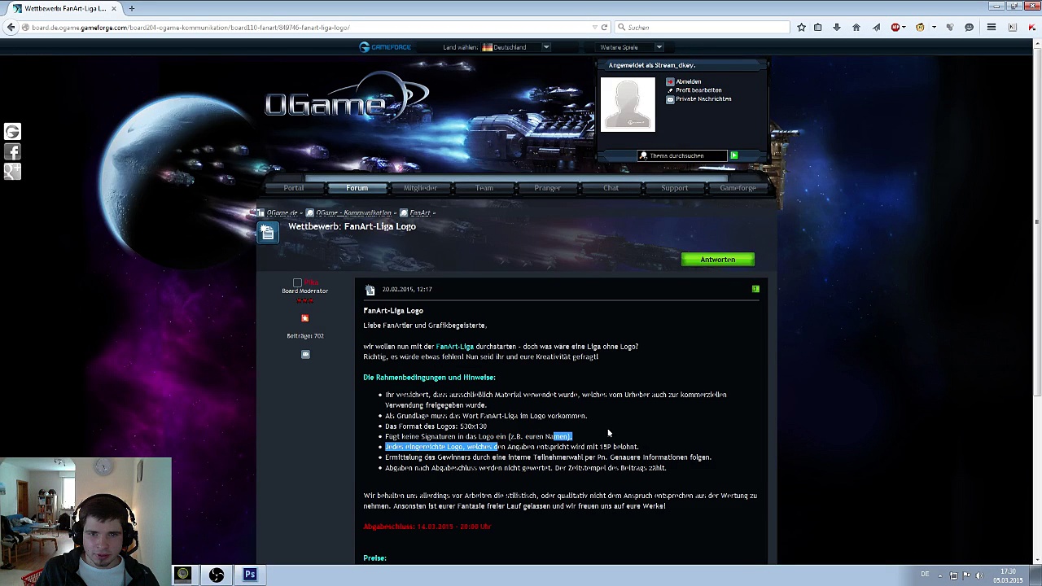Click the Abmelden logout link
1042x586 pixels.
688,81
